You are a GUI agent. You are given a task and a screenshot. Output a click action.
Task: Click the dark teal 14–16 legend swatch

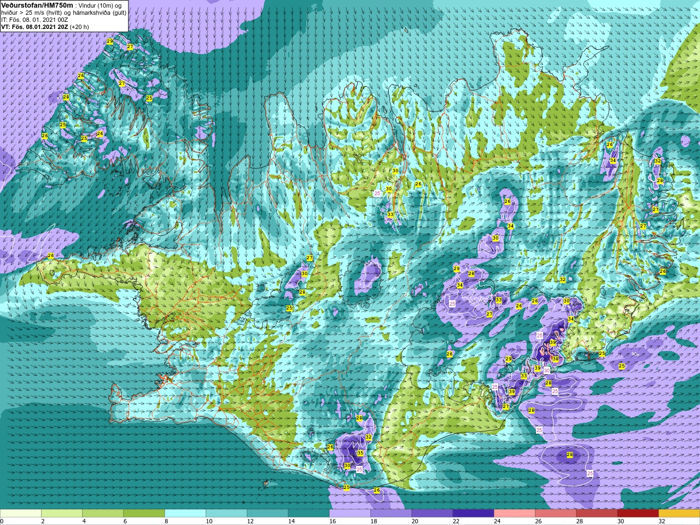pos(309,514)
